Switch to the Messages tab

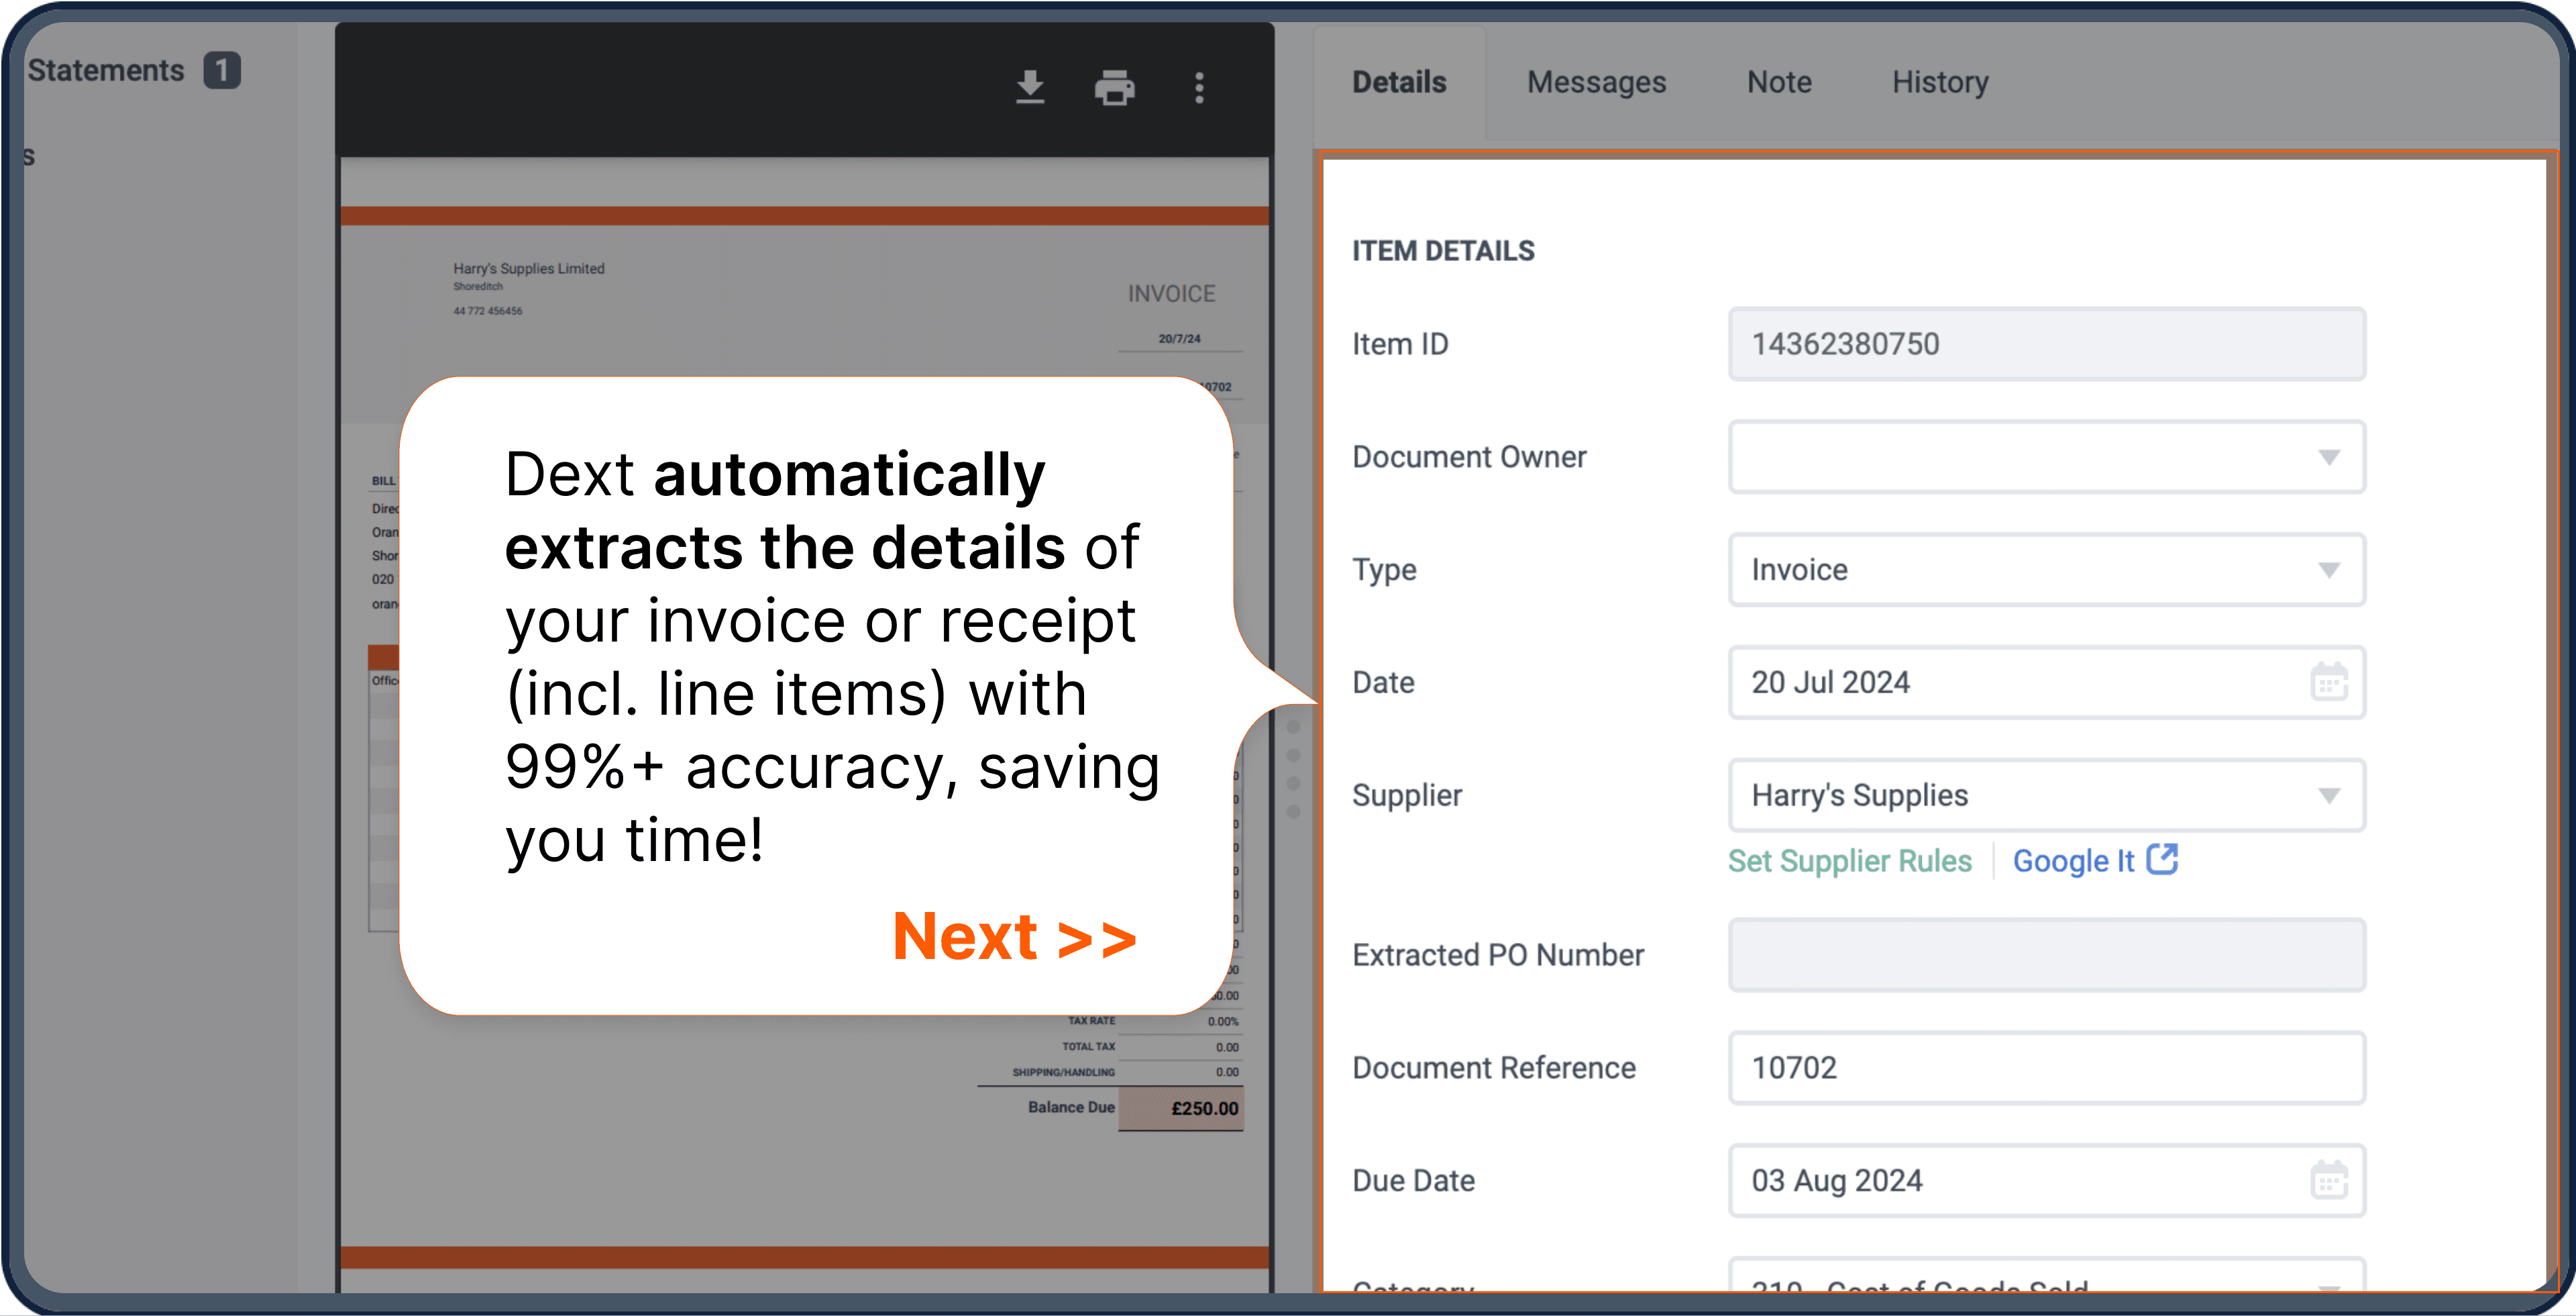point(1597,79)
